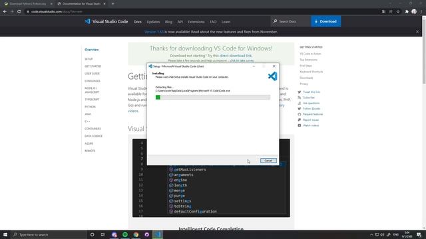Click the Request features GitHub icon
Screen dimensions: 426x239
300,114
